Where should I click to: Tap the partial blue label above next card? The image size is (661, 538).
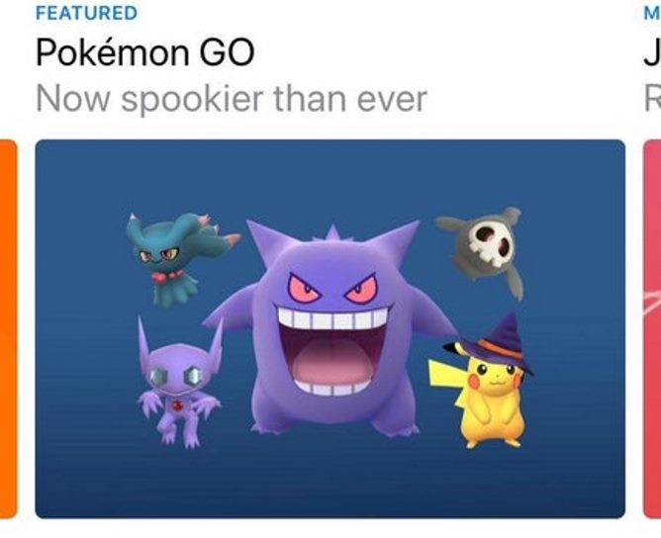652,13
